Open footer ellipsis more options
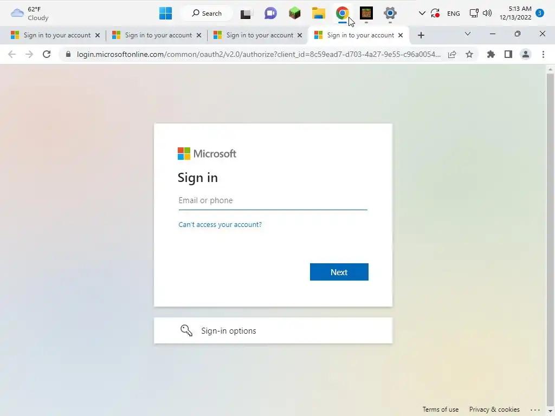The image size is (555, 416). point(535,409)
